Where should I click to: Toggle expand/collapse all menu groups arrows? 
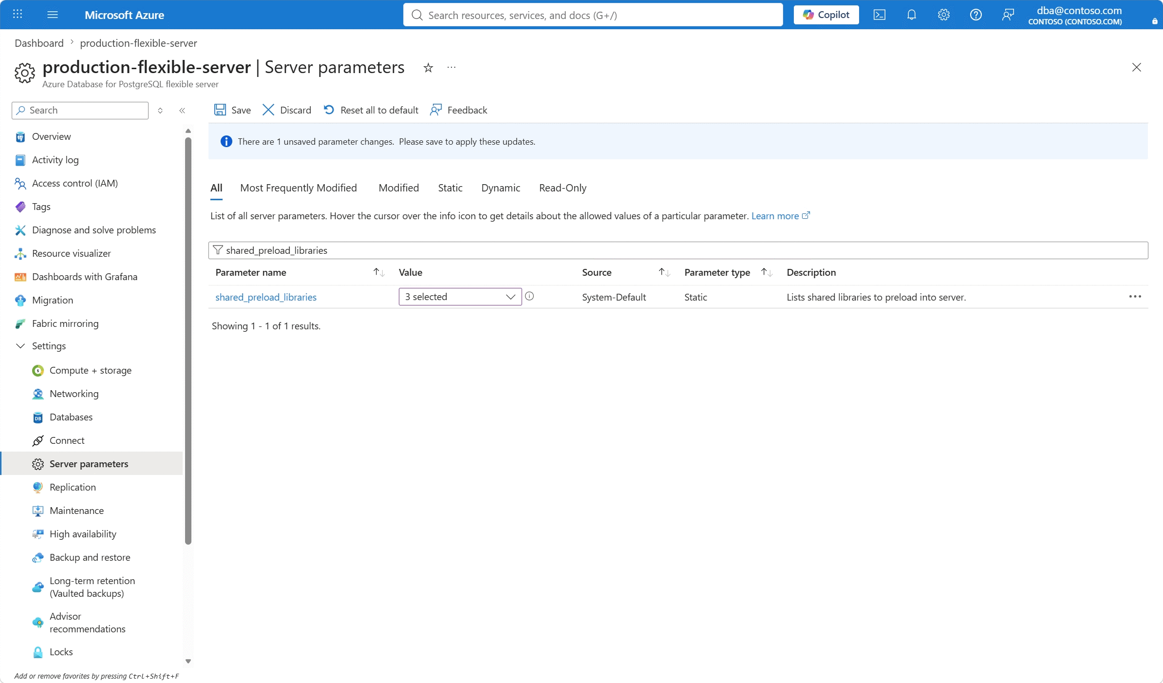(160, 111)
